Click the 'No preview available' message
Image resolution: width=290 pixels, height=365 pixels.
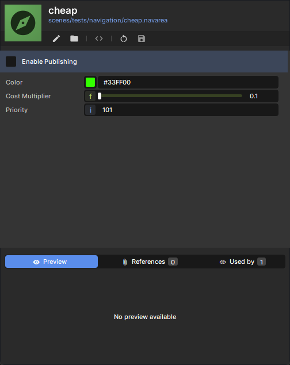[x=145, y=317]
